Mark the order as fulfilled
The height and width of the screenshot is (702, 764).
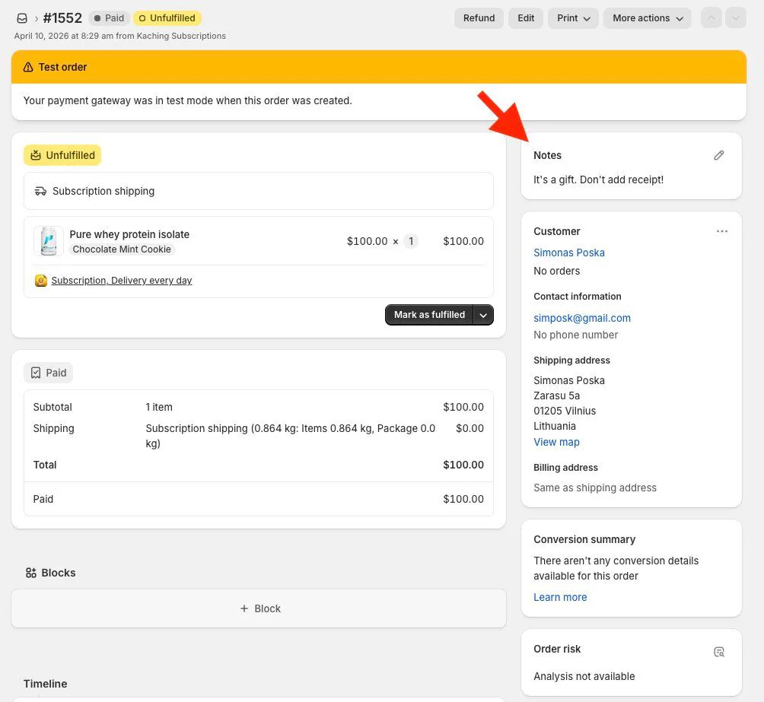point(429,315)
